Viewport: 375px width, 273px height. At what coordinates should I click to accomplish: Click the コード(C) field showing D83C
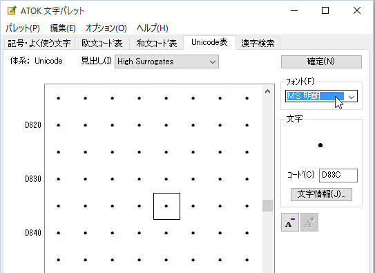pyautogui.click(x=338, y=176)
